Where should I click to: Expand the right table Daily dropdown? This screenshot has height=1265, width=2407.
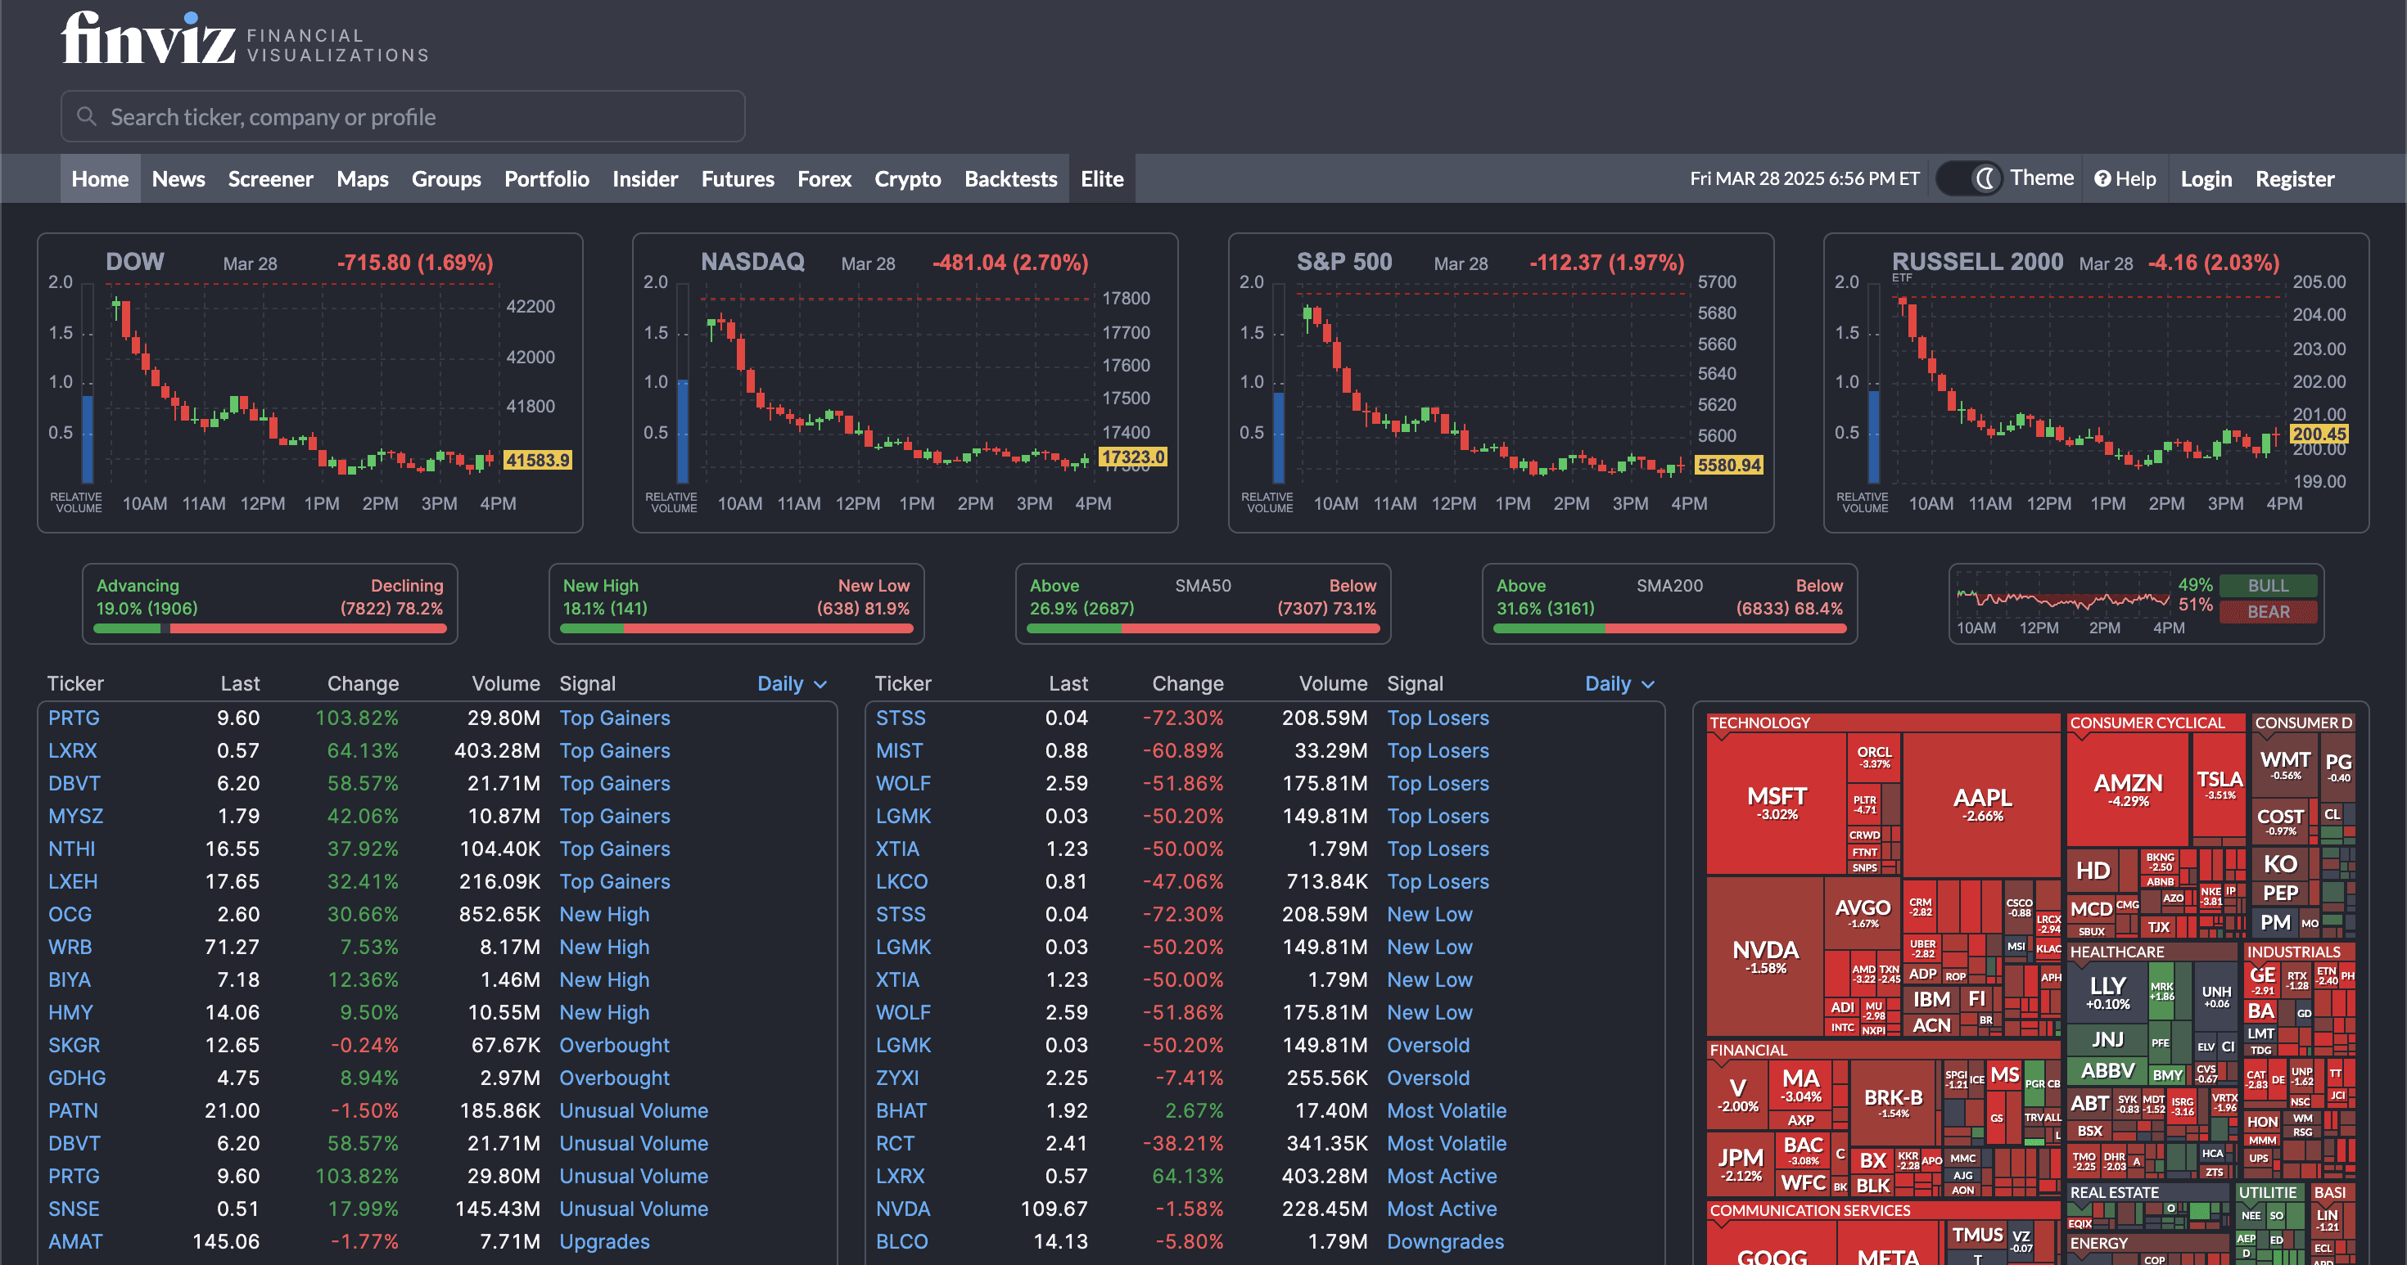(x=1619, y=683)
